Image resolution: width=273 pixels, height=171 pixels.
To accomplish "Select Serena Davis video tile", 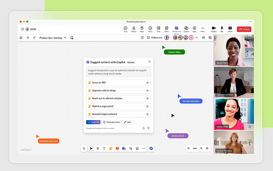I will pos(234,50).
